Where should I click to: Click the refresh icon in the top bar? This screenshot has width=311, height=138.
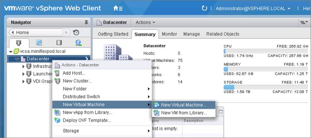204,8
